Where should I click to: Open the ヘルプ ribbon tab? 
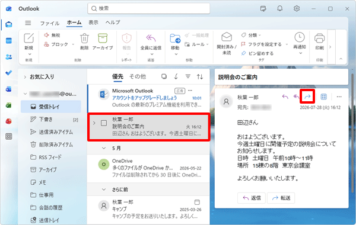coord(113,22)
